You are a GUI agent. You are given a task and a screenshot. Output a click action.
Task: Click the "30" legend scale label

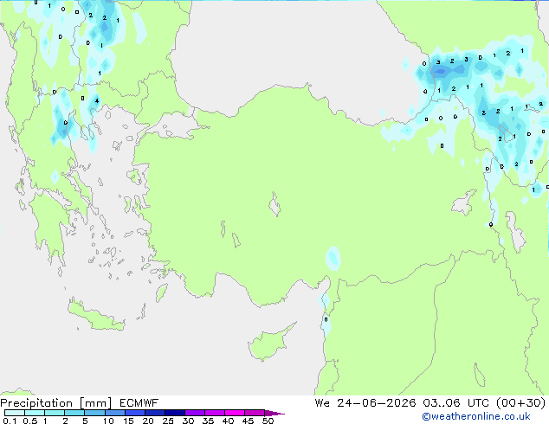pos(188,421)
